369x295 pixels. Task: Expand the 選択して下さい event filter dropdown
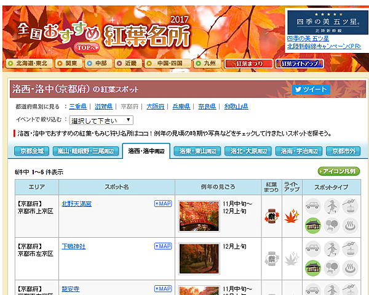tap(101, 120)
